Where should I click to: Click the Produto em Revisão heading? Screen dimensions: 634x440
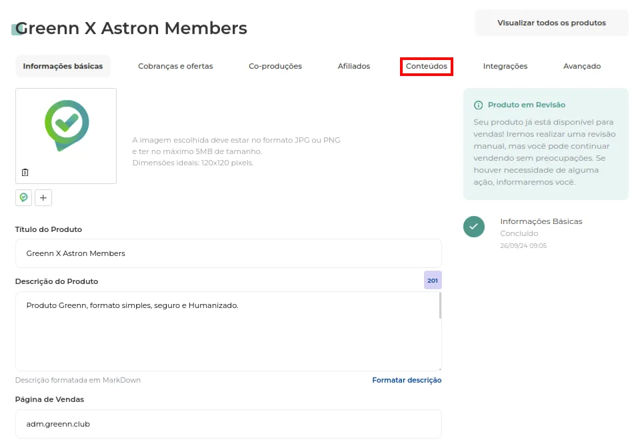pyautogui.click(x=527, y=105)
